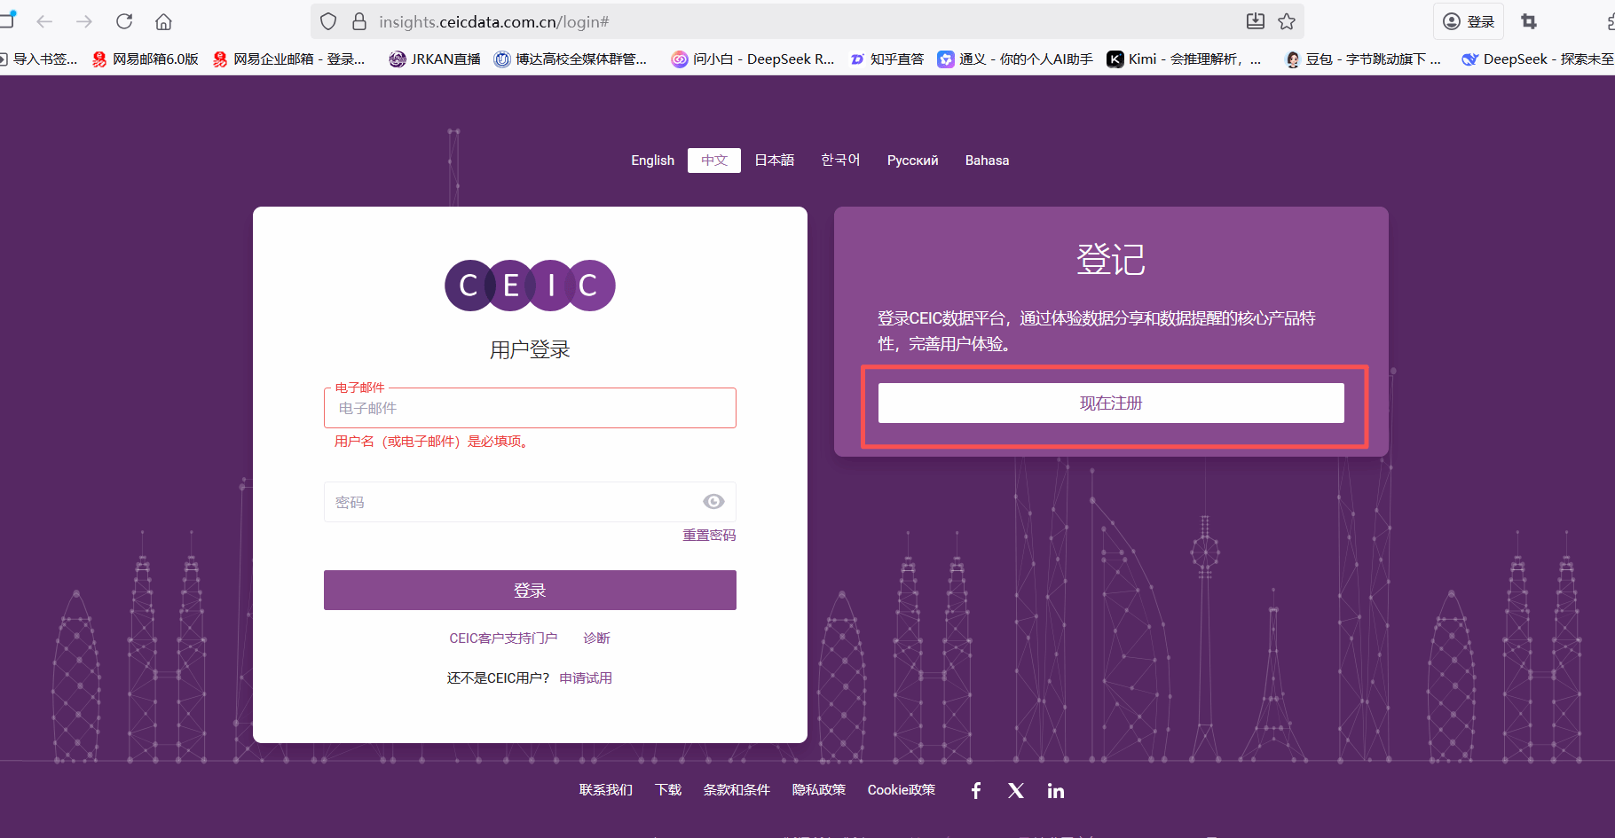Open CEIC LinkedIn icon in footer
The height and width of the screenshot is (838, 1615).
[x=1055, y=790]
